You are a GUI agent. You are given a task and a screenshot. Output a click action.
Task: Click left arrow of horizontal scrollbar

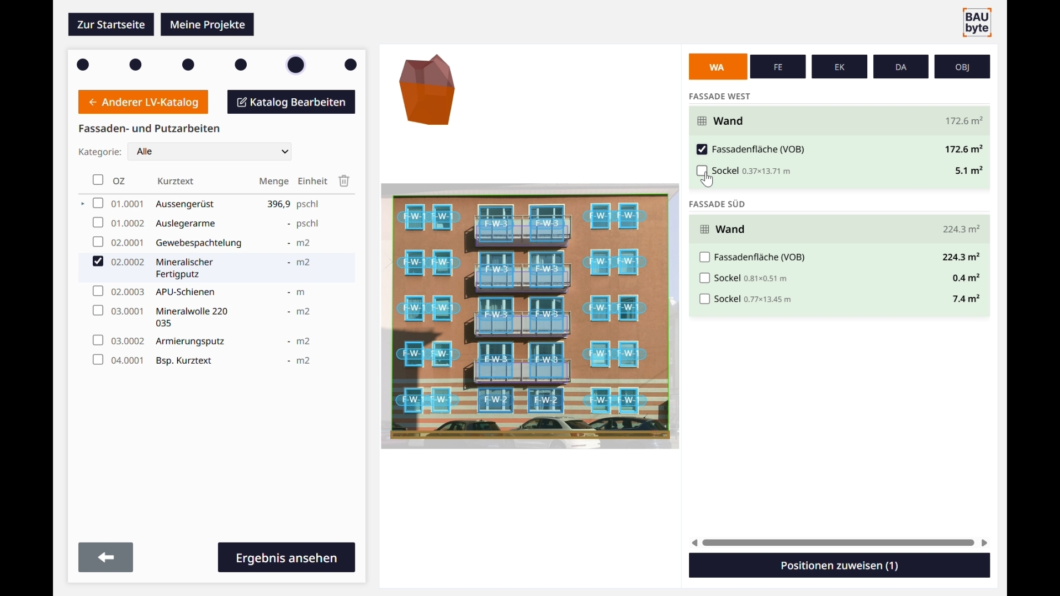695,544
